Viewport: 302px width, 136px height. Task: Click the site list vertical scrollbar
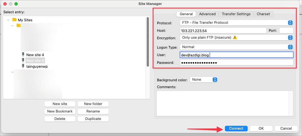click(148, 41)
